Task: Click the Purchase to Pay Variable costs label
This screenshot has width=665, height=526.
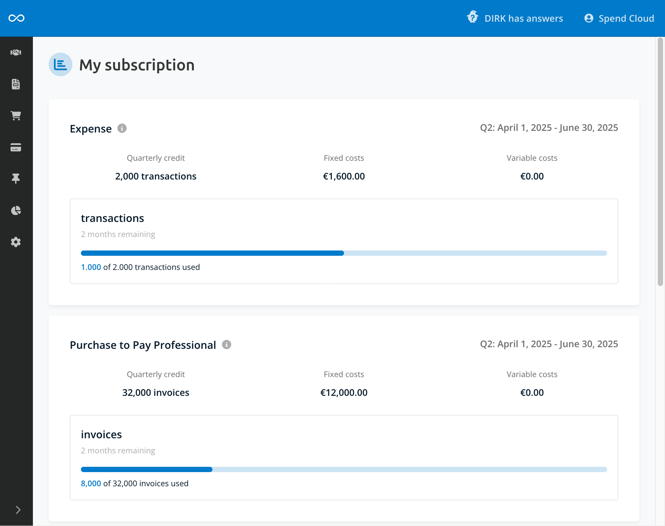Action: tap(532, 374)
